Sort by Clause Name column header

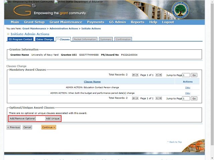92,82
